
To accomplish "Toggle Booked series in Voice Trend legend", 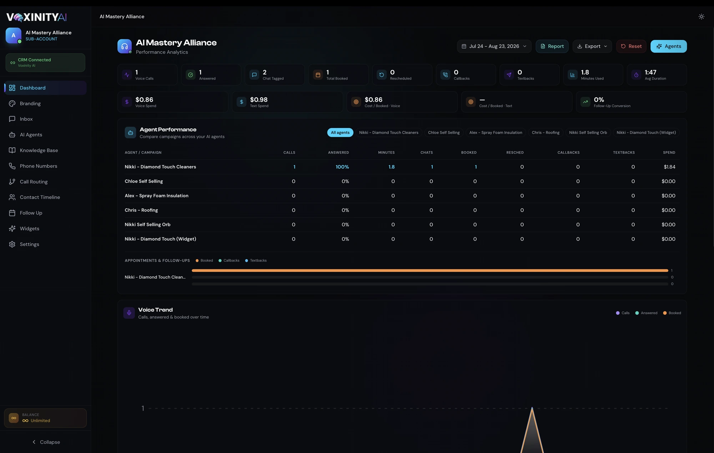I will point(672,313).
